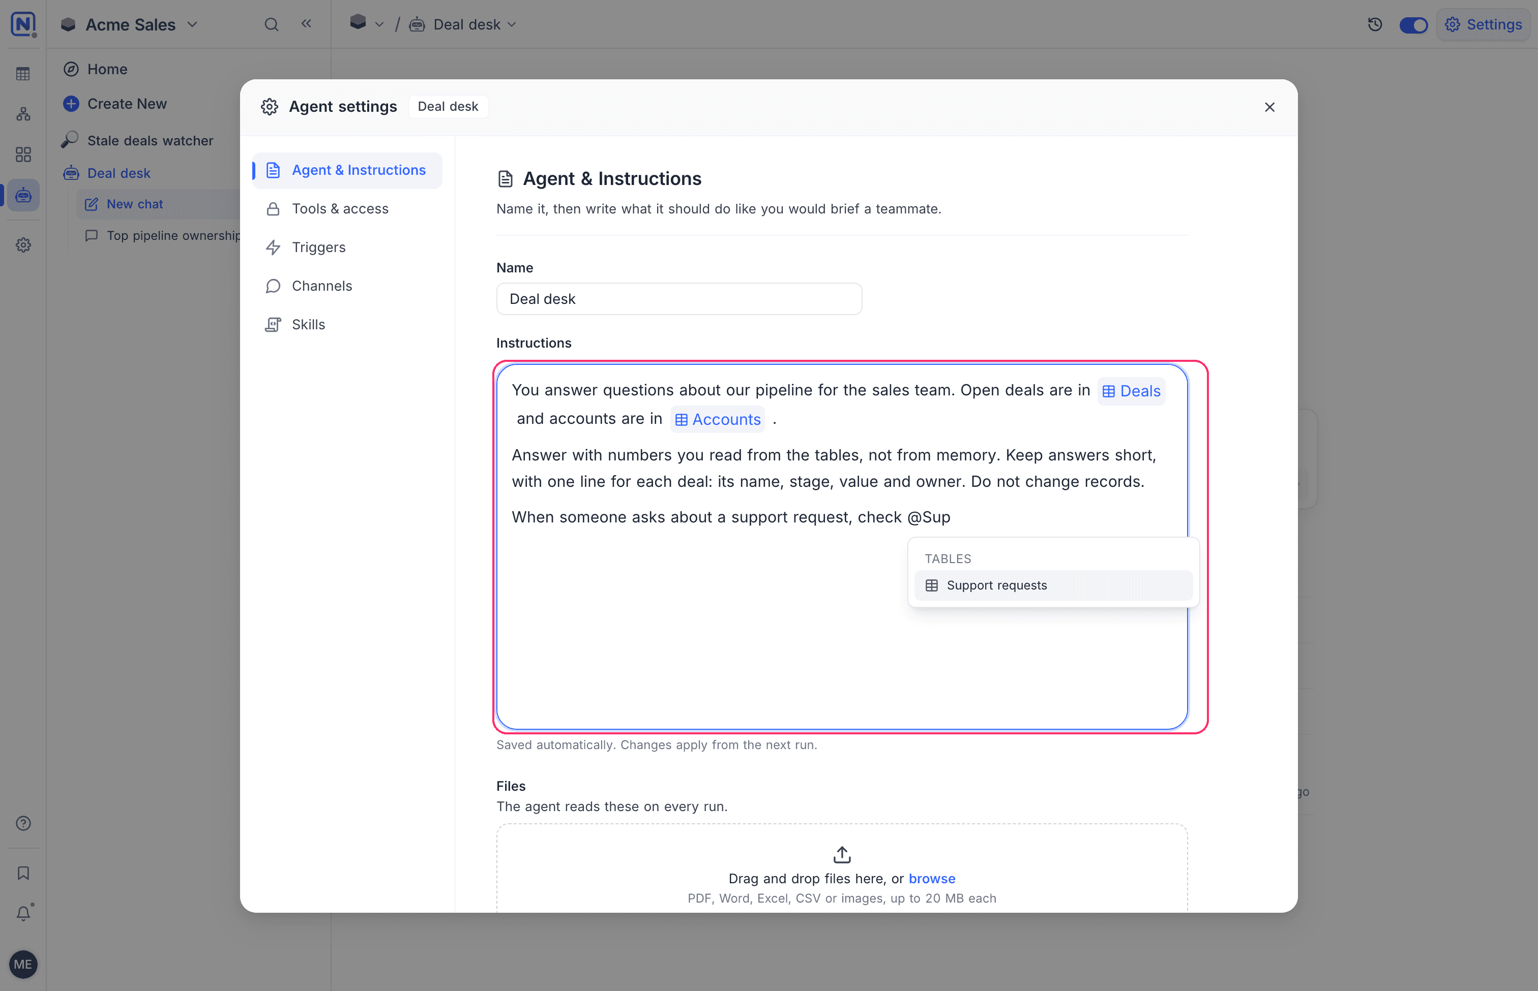This screenshot has height=991, width=1538.
Task: Open the bookmark icon in left rail
Action: pos(23,873)
